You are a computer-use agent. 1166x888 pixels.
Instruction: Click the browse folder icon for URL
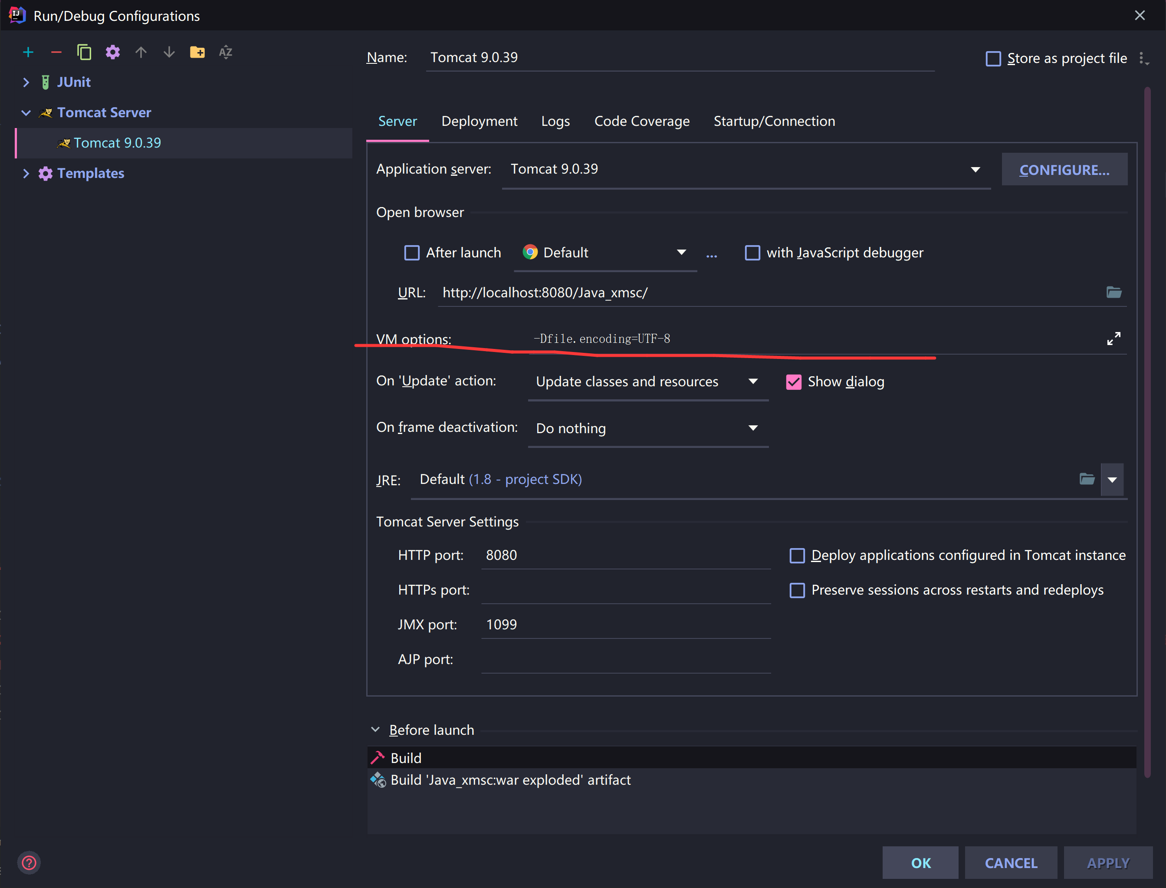pos(1113,292)
